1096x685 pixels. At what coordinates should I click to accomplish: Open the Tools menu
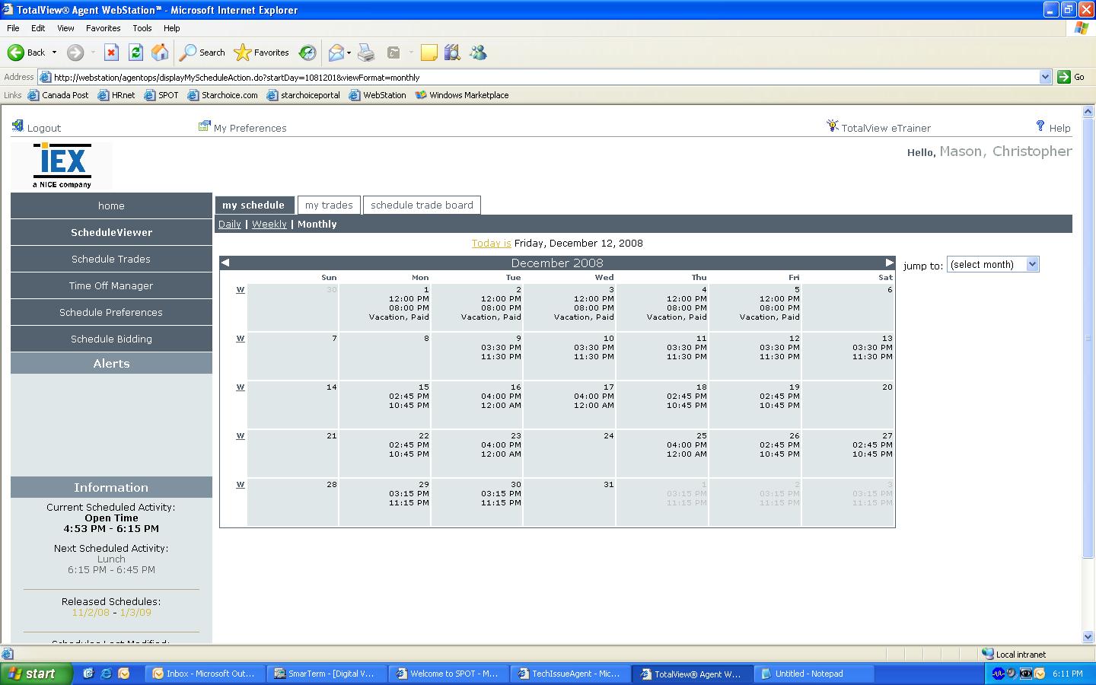tap(142, 28)
